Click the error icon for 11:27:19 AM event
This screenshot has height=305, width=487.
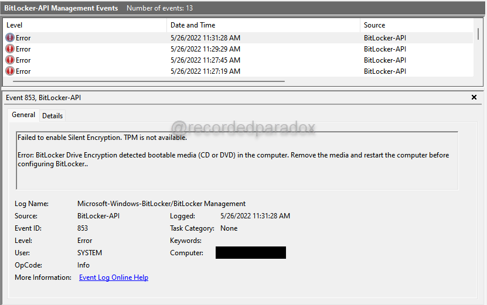[10, 71]
